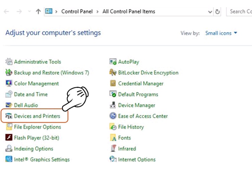Open the Small icons view dropdown
The image size is (252, 175).
point(221,33)
